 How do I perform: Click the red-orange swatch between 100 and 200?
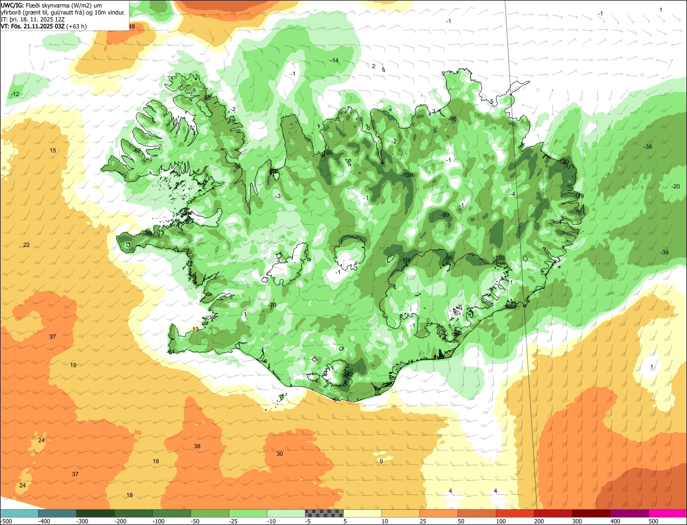pos(515,513)
